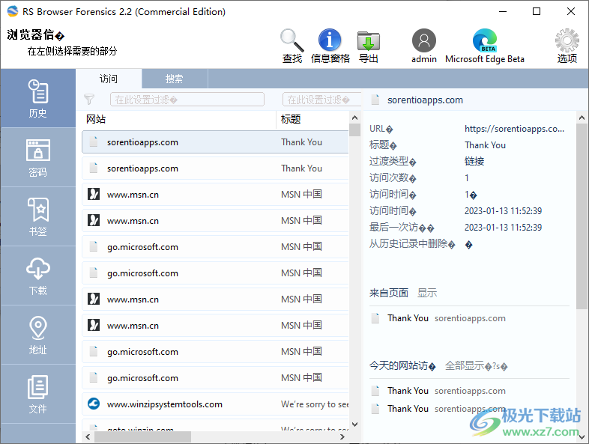Viewport: 589px width, 444px height.
Task: Click the 2023-01-13 11:52:39 最后一次访问 value
Action: pos(503,228)
